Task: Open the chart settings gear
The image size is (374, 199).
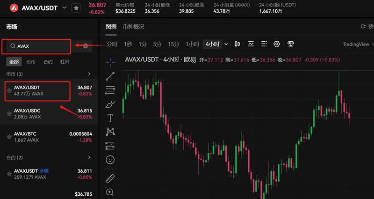Action: point(277,44)
